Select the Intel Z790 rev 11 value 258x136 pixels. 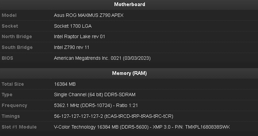(x=72, y=47)
